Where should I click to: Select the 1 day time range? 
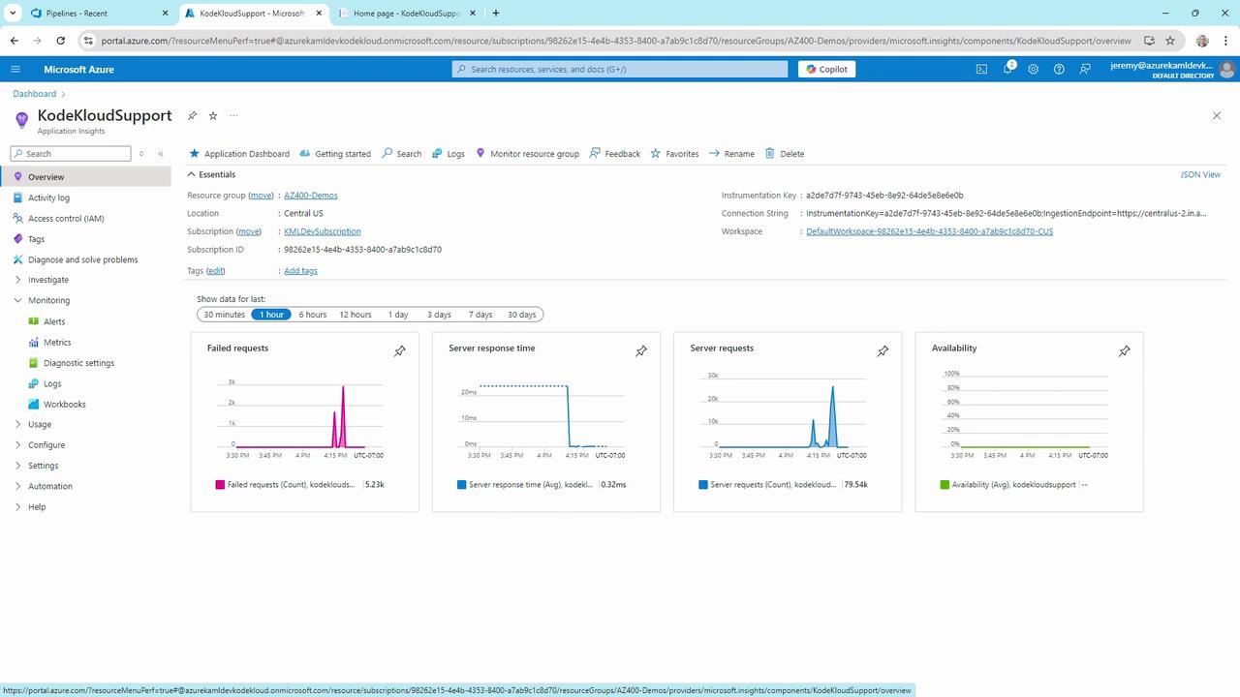(398, 315)
